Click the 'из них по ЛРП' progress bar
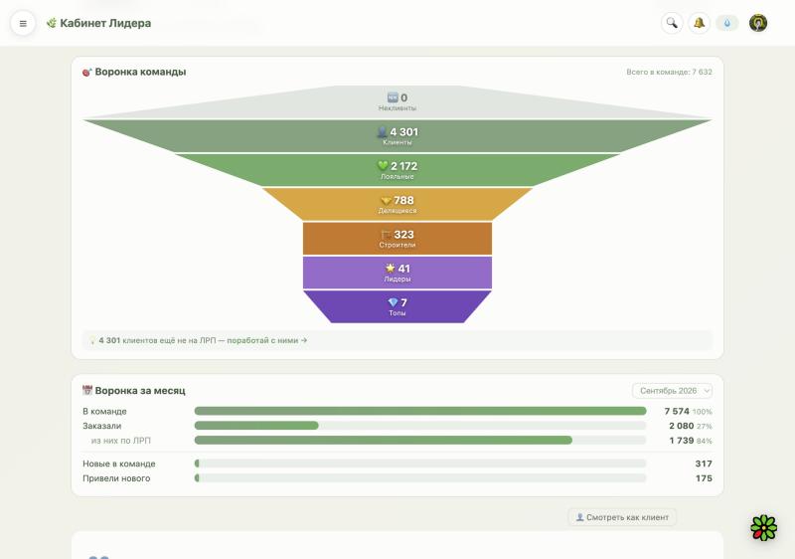Screen dimensions: 795x559 pyautogui.click(x=420, y=441)
